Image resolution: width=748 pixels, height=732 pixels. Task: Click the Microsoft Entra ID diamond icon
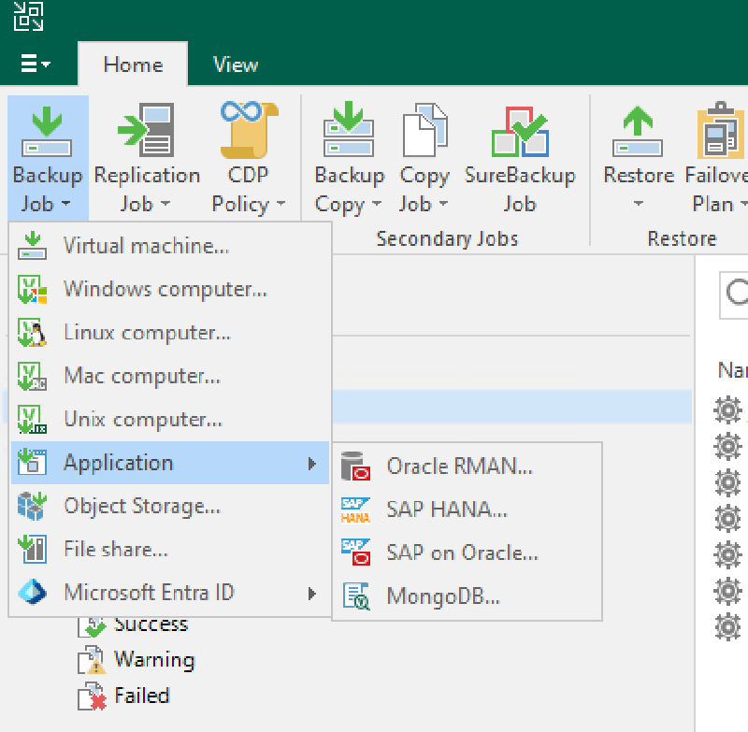[32, 593]
